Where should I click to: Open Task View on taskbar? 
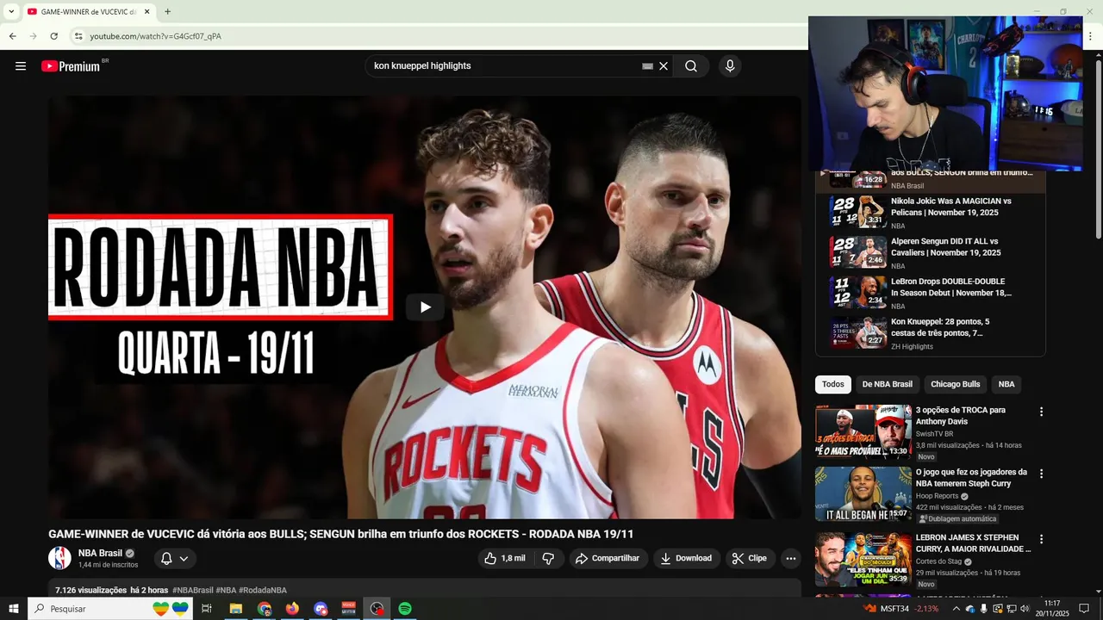coord(207,609)
